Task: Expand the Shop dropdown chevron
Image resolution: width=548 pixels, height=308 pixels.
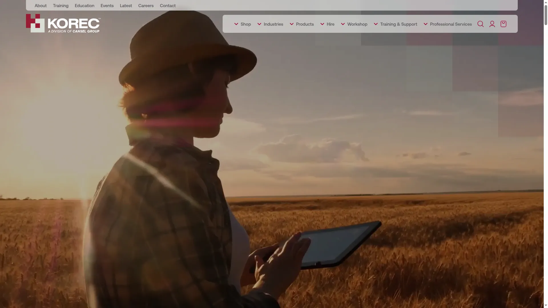Action: (236, 24)
